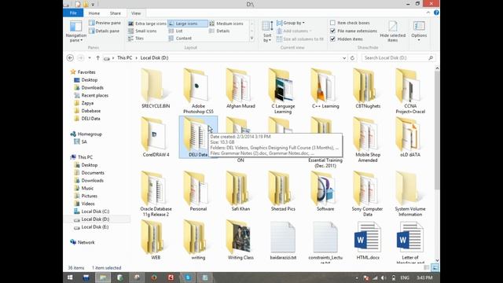Select the Adobe Photoshop CS5 folder
Image resolution: width=503 pixels, height=283 pixels.
[198, 91]
